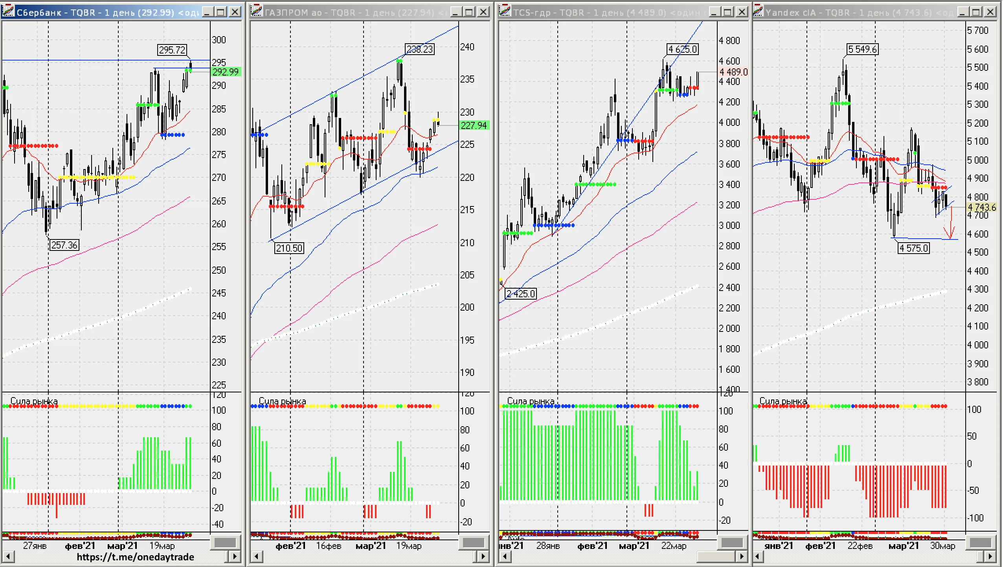Click current price tag 4 489.0 on TCS axis
1003x567 pixels.
click(733, 72)
